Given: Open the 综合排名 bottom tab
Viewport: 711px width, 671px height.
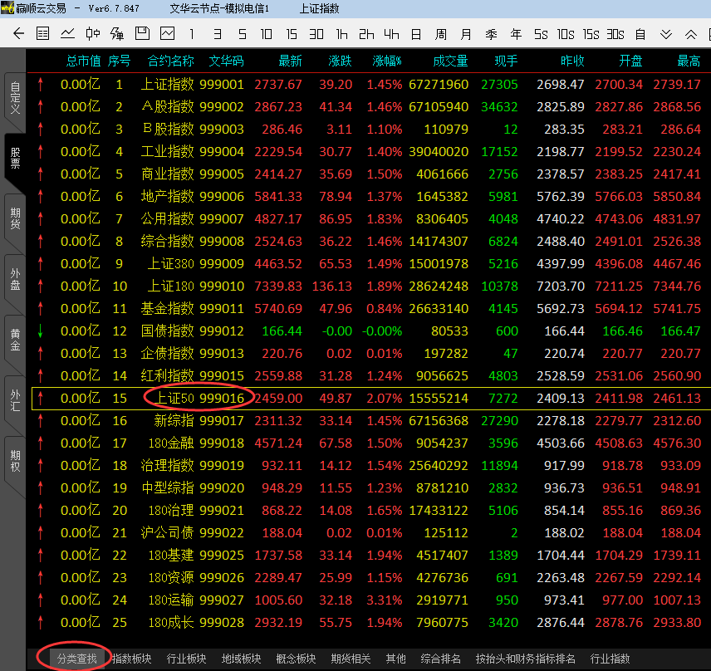Looking at the screenshot, I should click(440, 659).
